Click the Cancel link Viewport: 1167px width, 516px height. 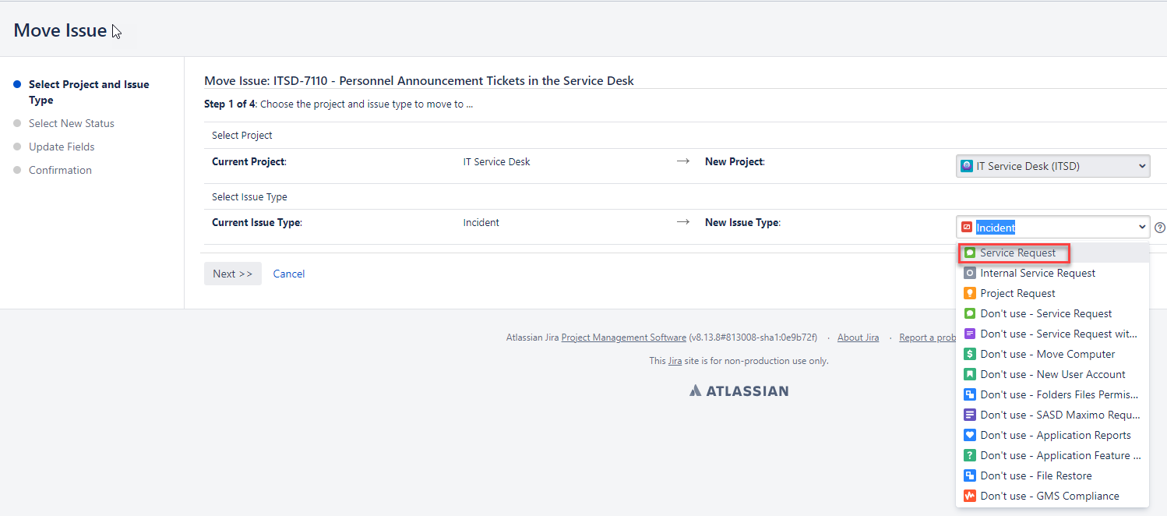pyautogui.click(x=289, y=274)
